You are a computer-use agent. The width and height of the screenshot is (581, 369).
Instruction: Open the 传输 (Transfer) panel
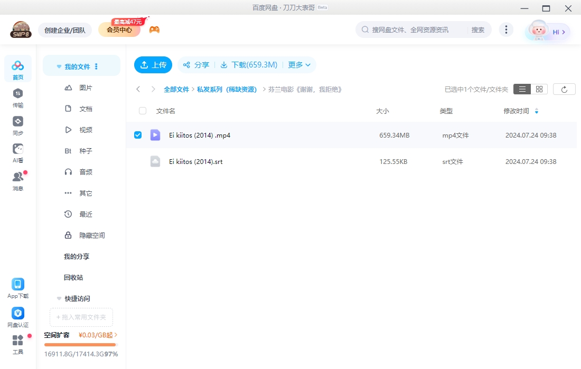coord(17,98)
